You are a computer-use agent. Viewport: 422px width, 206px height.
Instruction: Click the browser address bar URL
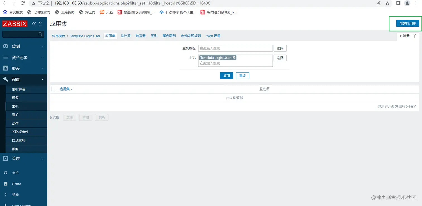point(132,3)
